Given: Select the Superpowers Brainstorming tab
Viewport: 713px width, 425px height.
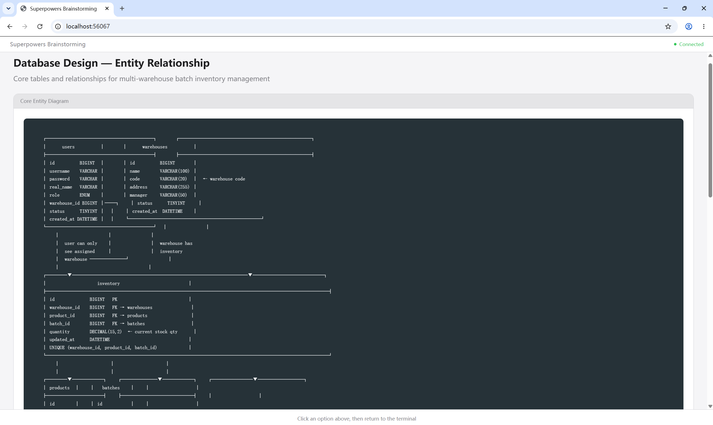Looking at the screenshot, I should (x=65, y=9).
